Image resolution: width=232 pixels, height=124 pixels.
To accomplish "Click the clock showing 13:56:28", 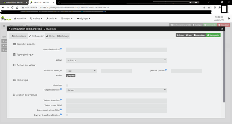I will pos(219,17).
